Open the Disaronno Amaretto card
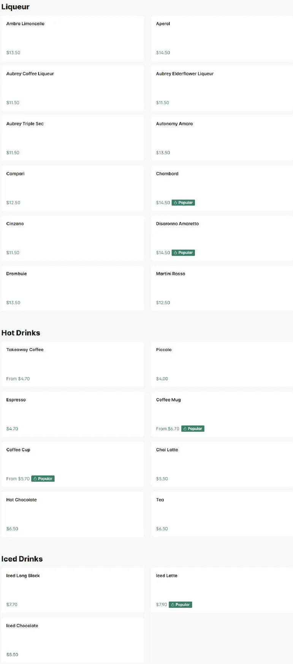 click(222, 238)
